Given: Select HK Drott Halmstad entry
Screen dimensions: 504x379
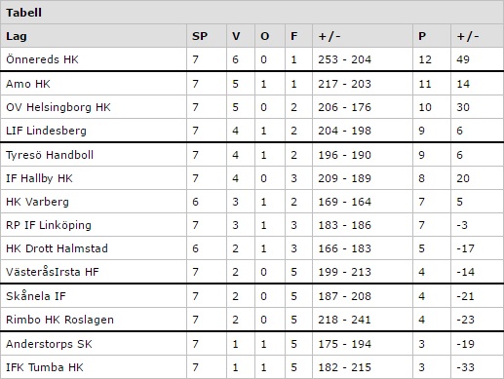Looking at the screenshot, I should (x=57, y=248).
